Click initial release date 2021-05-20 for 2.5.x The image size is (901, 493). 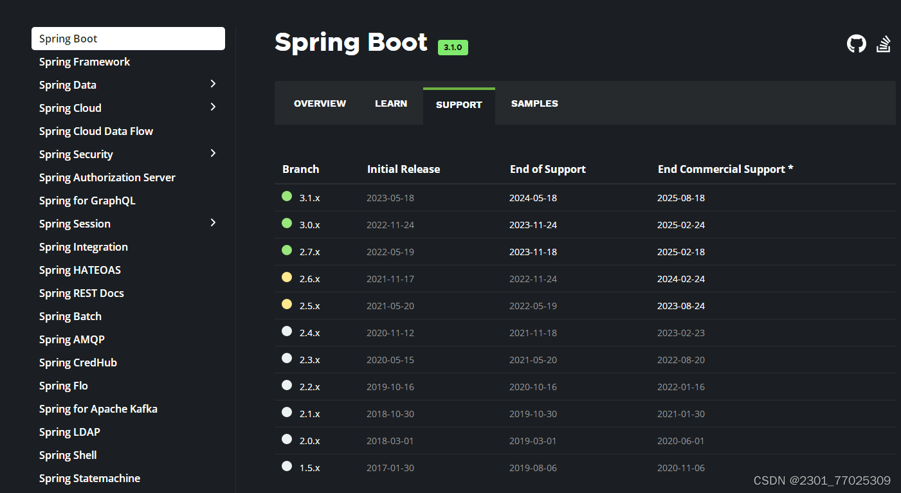coord(390,306)
